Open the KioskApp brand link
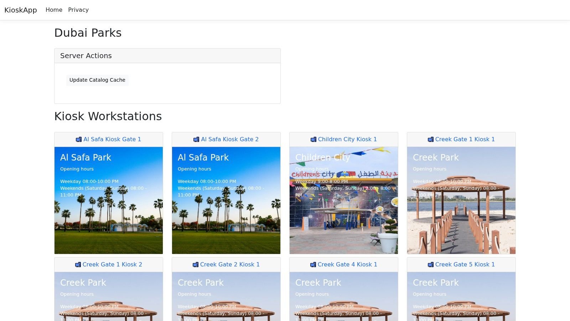This screenshot has height=321, width=570. (x=21, y=10)
